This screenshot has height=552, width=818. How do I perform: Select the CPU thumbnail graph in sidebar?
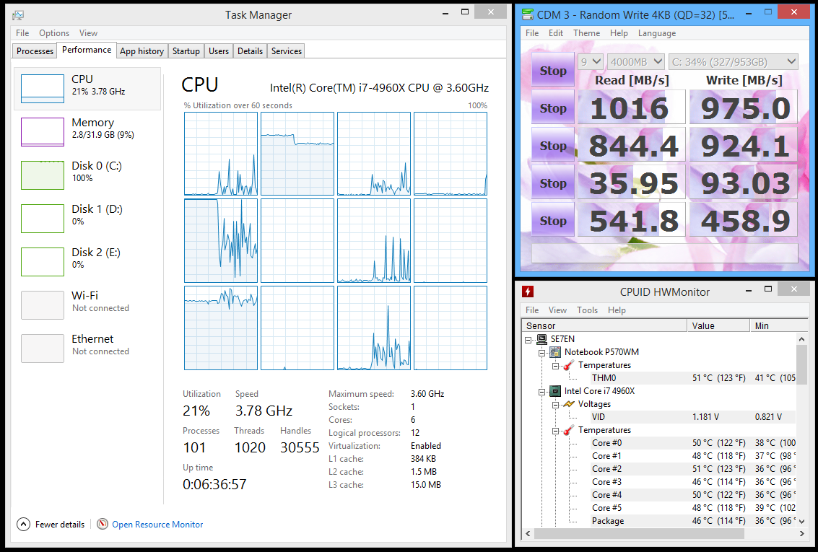click(x=43, y=89)
